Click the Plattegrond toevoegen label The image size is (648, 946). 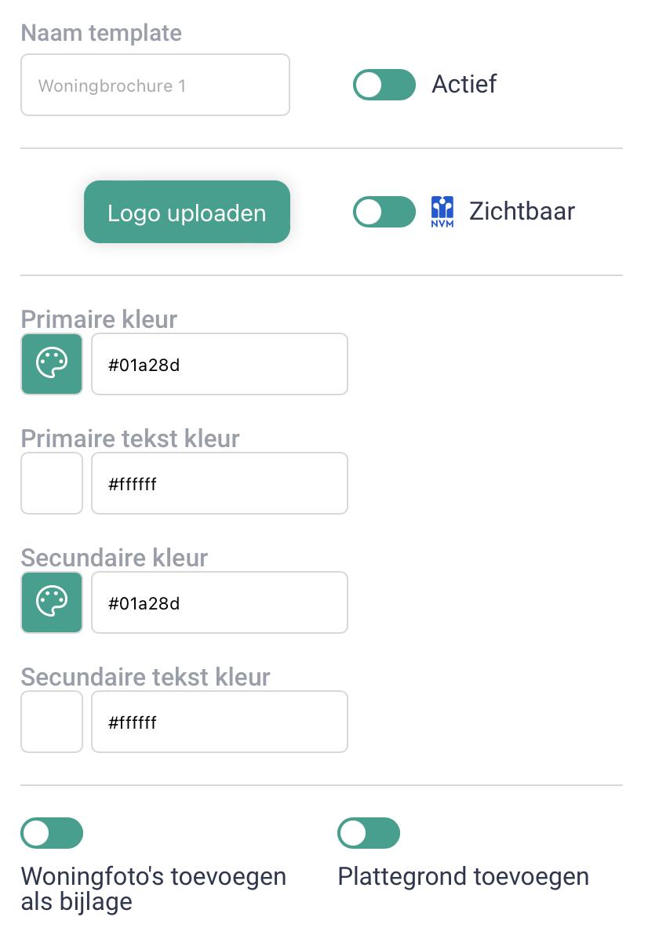(x=464, y=876)
